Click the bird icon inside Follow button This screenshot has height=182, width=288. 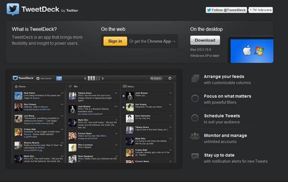pos(209,10)
